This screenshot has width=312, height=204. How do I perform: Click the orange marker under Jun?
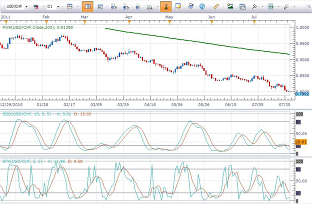coord(211,22)
